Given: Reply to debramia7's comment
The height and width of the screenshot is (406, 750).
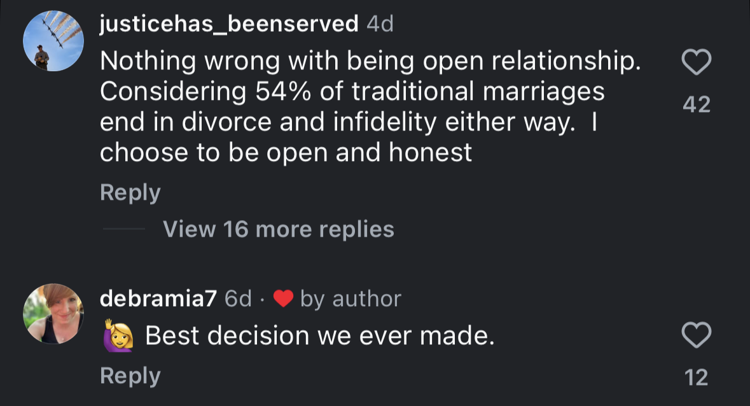Looking at the screenshot, I should 130,375.
